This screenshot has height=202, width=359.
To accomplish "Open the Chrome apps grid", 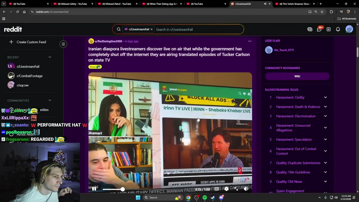I will point(4,19).
